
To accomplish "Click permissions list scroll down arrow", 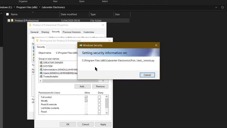I will (x=107, y=113).
